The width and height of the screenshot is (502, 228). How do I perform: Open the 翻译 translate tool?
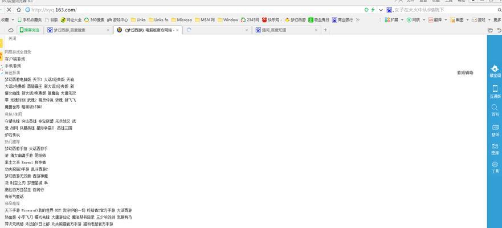[435, 20]
